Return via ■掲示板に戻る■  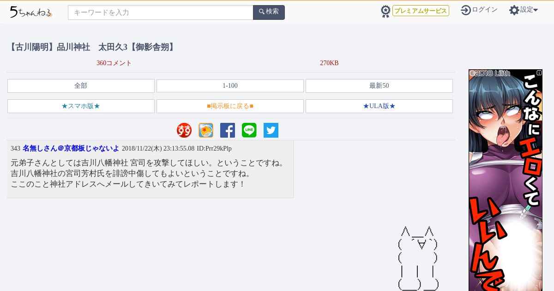[230, 106]
